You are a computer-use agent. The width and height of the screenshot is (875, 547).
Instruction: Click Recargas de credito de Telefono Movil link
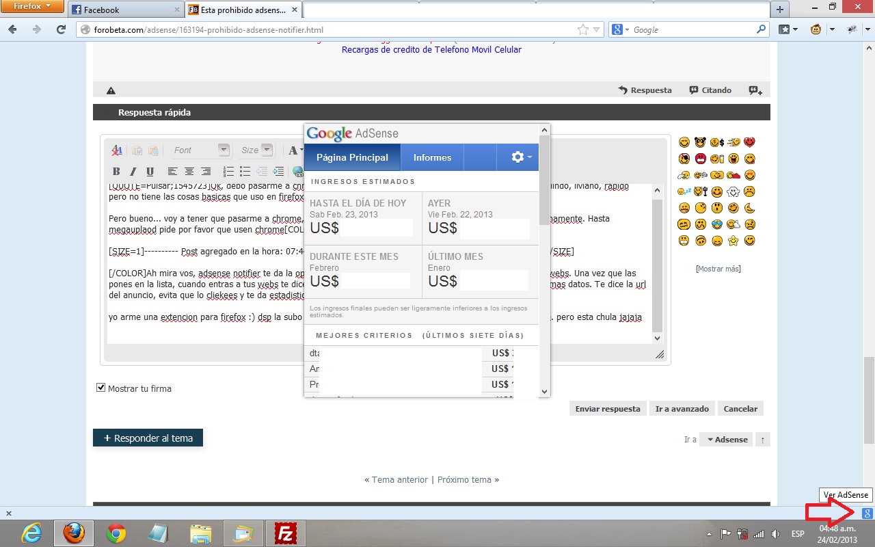tap(431, 50)
